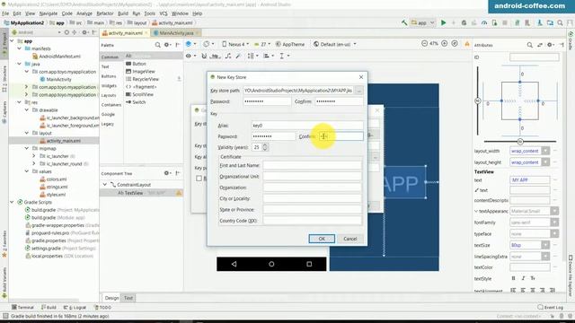The height and width of the screenshot is (323, 575).
Task: Adjust the horizontal bias slider
Action: click(520, 142)
